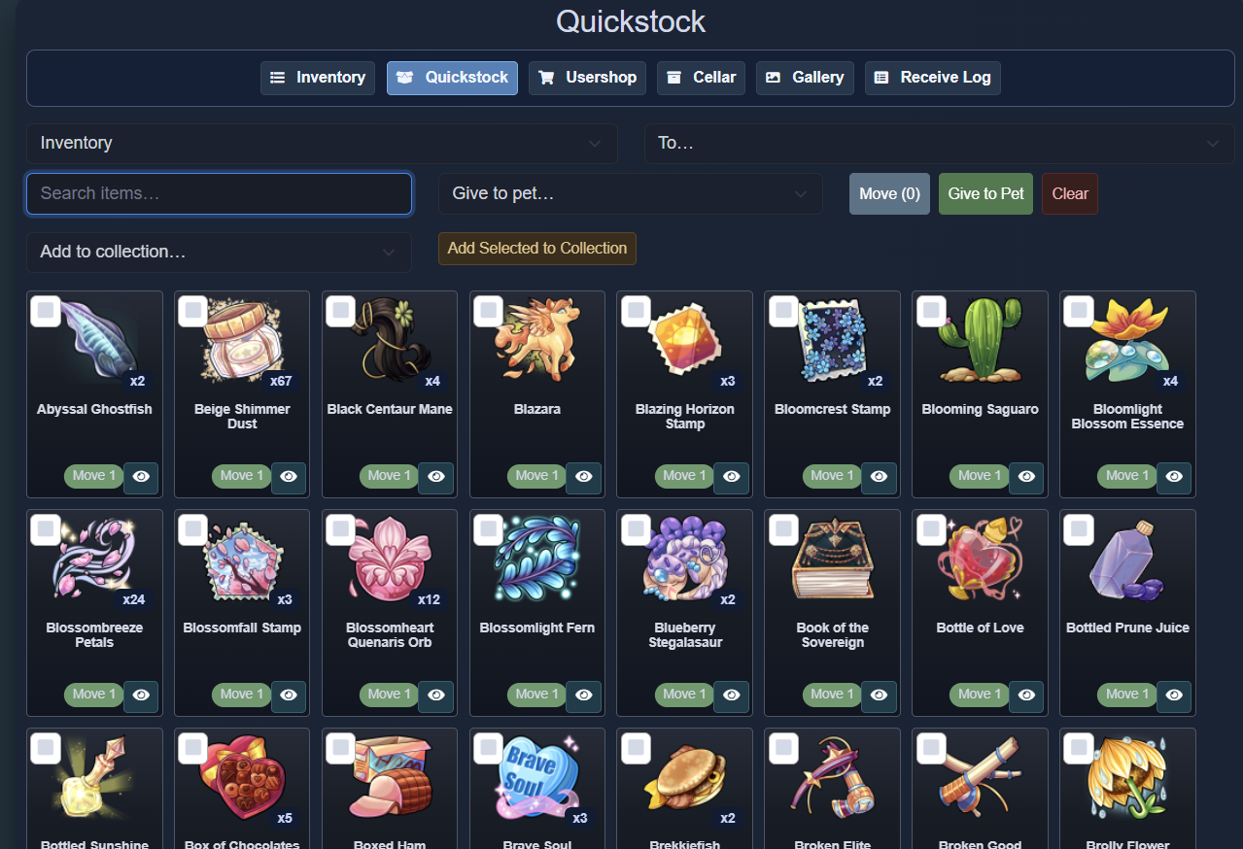Click the eye icon on Bloomcrest Stamp

click(879, 476)
